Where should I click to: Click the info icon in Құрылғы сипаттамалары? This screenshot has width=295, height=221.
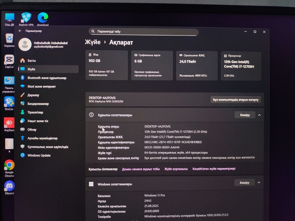coord(91,115)
